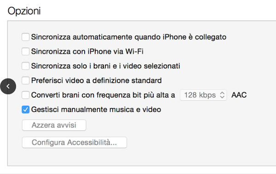Click the AAC format label
The height and width of the screenshot is (174, 276).
(239, 95)
